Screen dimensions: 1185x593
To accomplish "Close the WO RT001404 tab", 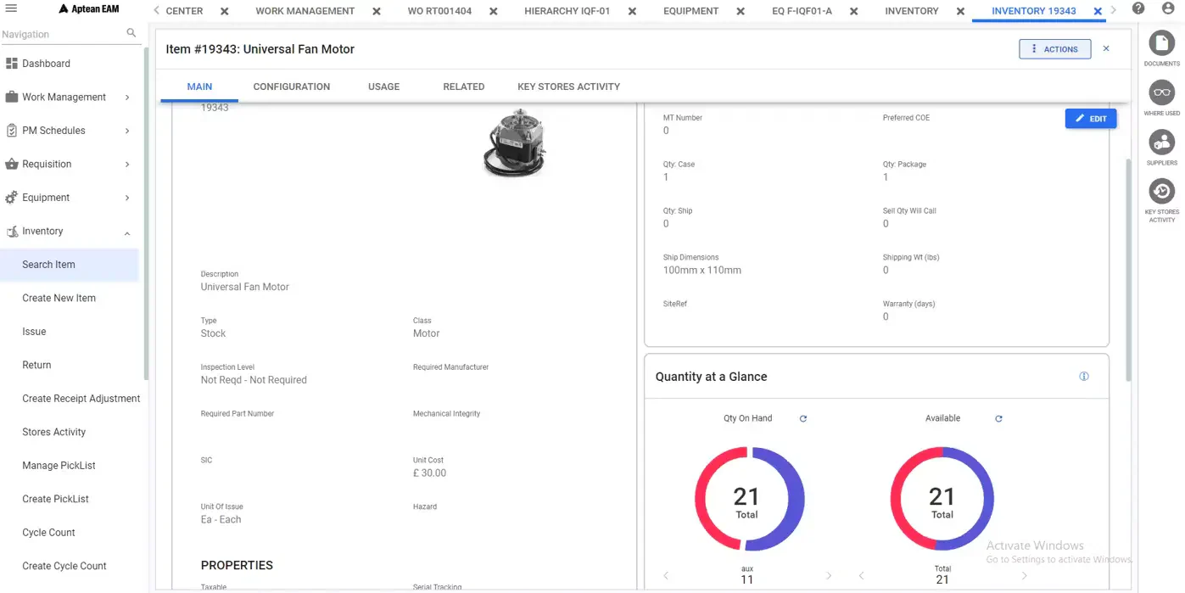I will pos(494,12).
